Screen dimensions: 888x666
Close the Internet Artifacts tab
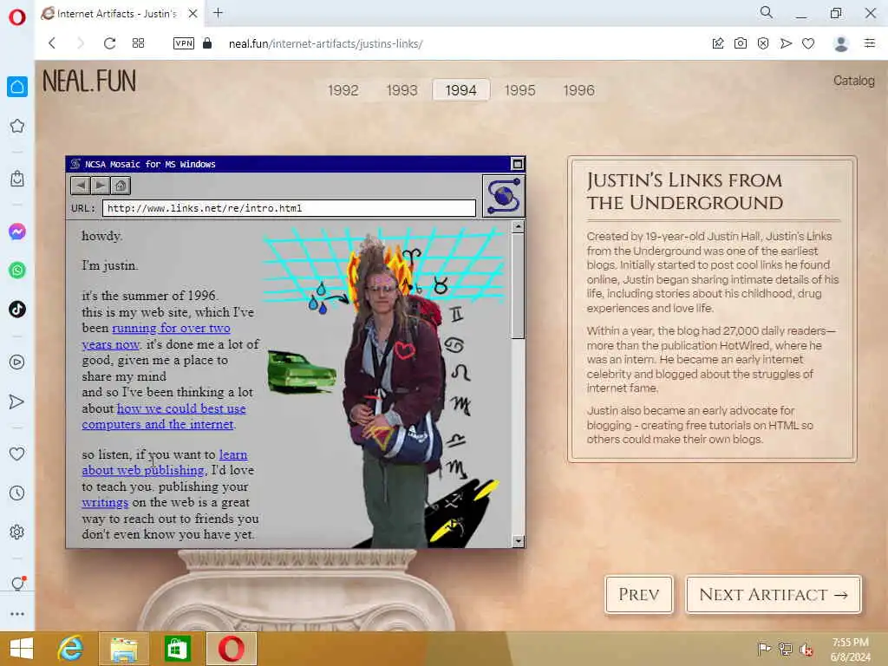pyautogui.click(x=193, y=13)
